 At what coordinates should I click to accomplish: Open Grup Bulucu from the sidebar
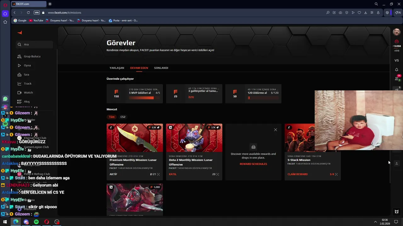29,56
